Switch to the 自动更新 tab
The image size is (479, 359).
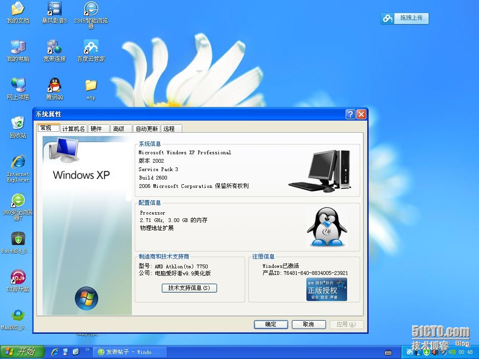coord(146,129)
